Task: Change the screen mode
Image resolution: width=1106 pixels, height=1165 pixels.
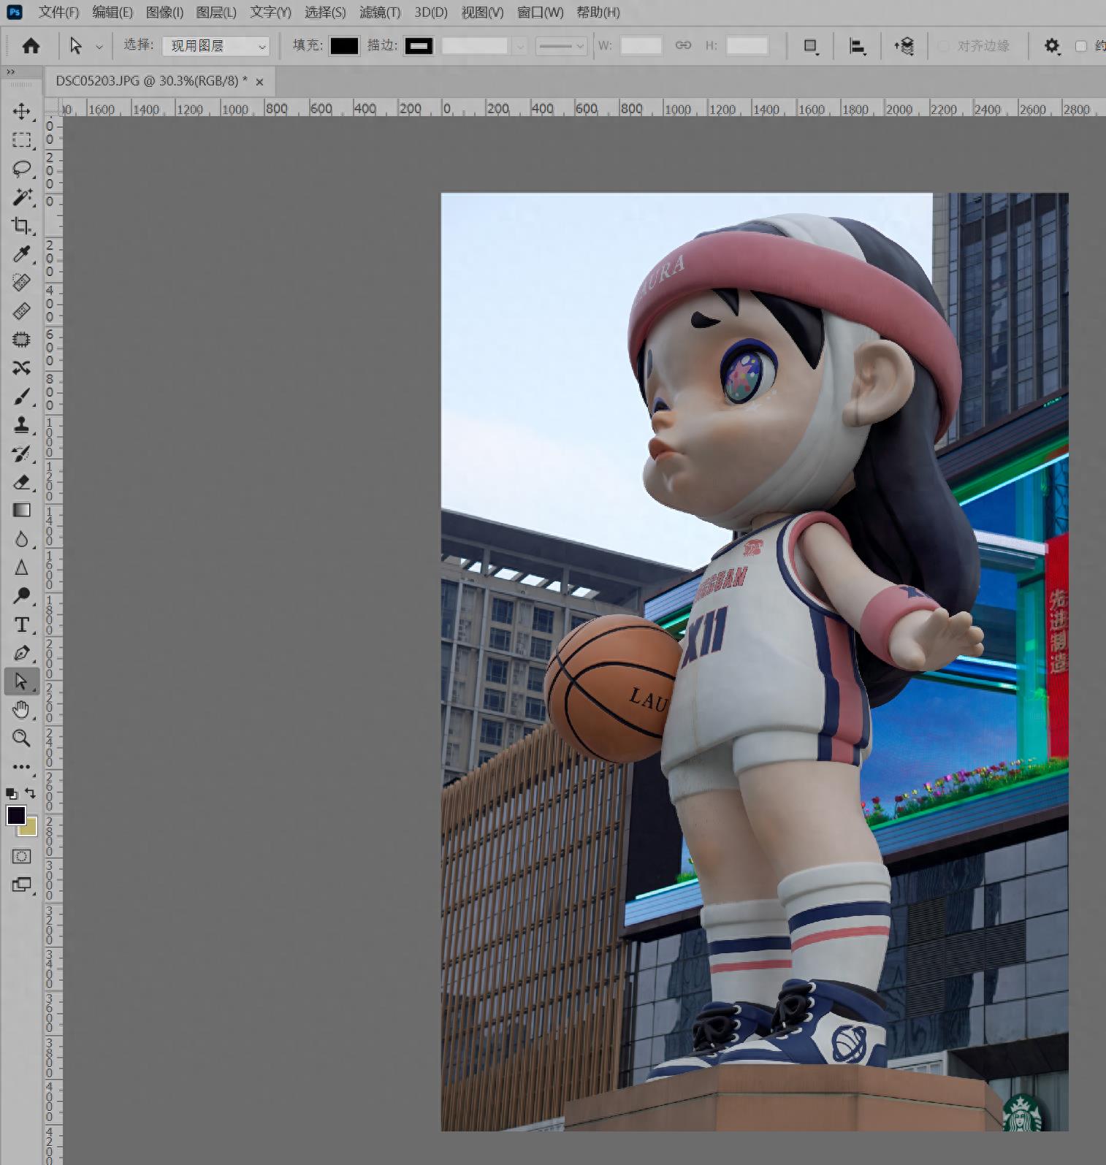Action: [21, 885]
